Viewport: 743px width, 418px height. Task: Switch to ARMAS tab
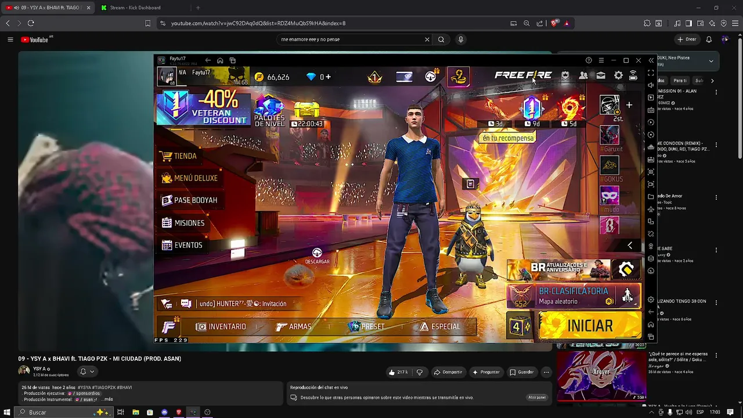294,327
